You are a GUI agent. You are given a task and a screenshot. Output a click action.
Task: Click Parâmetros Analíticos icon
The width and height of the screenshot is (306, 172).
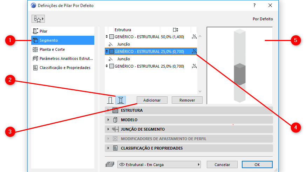point(35,59)
